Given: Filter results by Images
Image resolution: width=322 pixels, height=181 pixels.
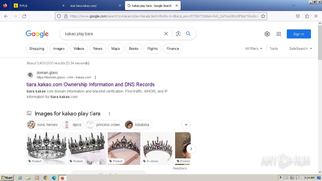Looking at the screenshot, I should click(x=59, y=49).
